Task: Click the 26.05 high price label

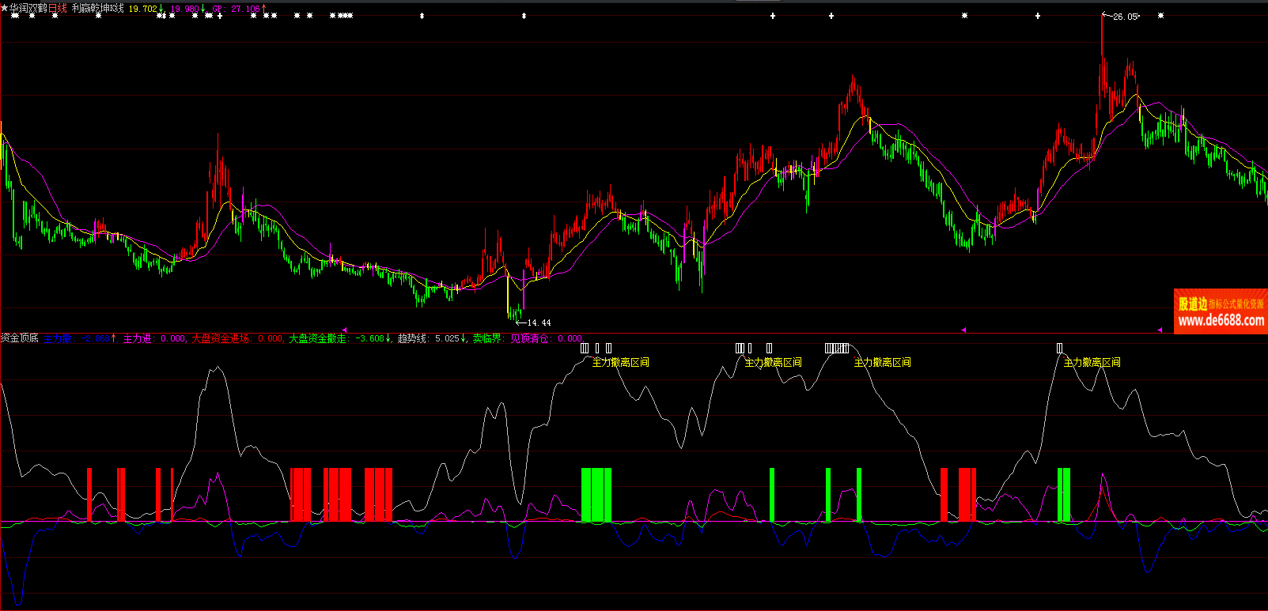Action: (1125, 17)
